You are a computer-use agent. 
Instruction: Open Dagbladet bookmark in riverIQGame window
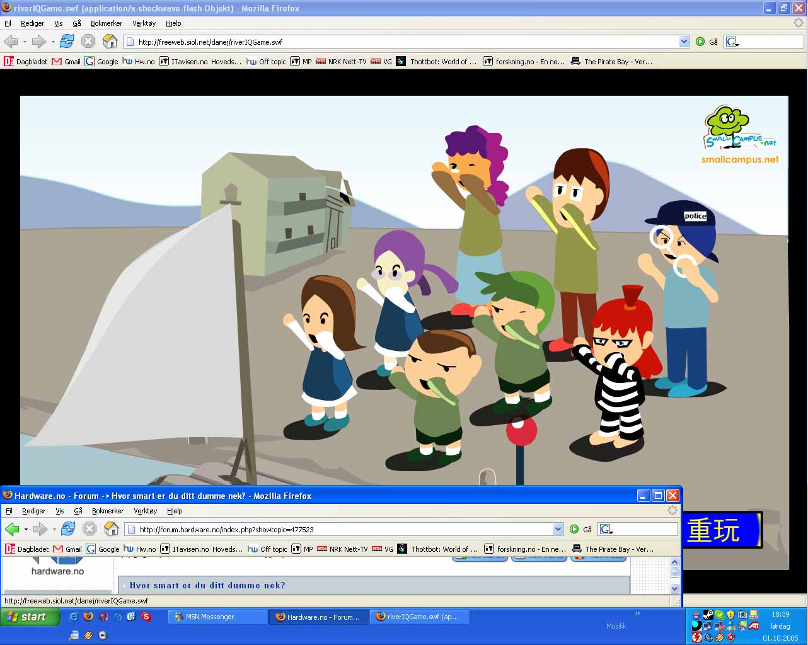tap(26, 61)
